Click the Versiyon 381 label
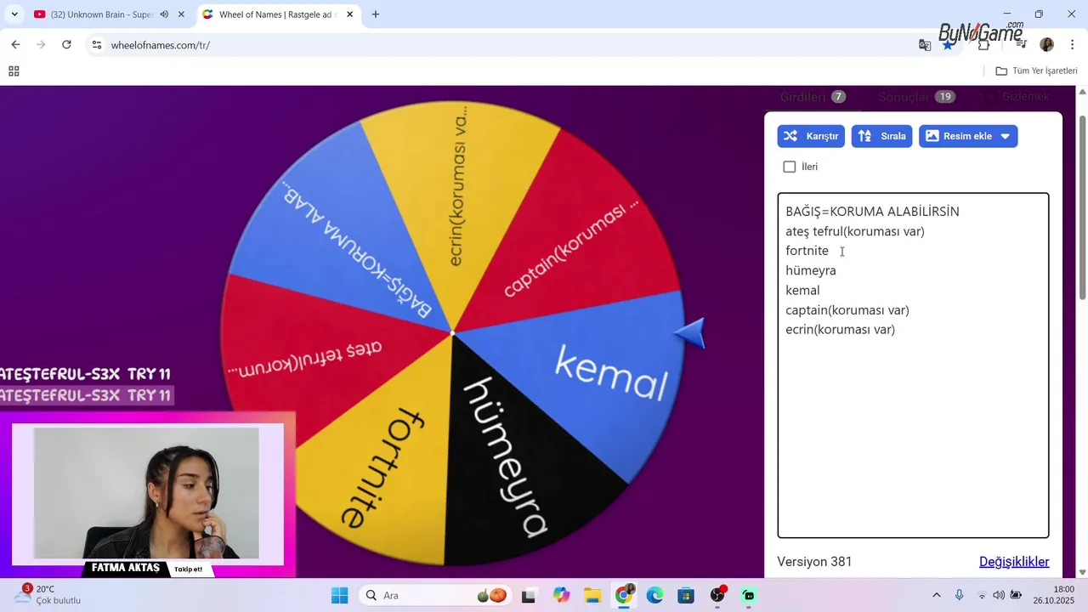 (814, 562)
